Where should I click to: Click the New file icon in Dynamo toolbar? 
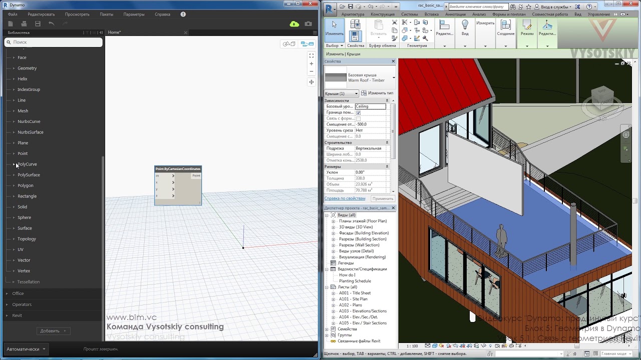[11, 23]
